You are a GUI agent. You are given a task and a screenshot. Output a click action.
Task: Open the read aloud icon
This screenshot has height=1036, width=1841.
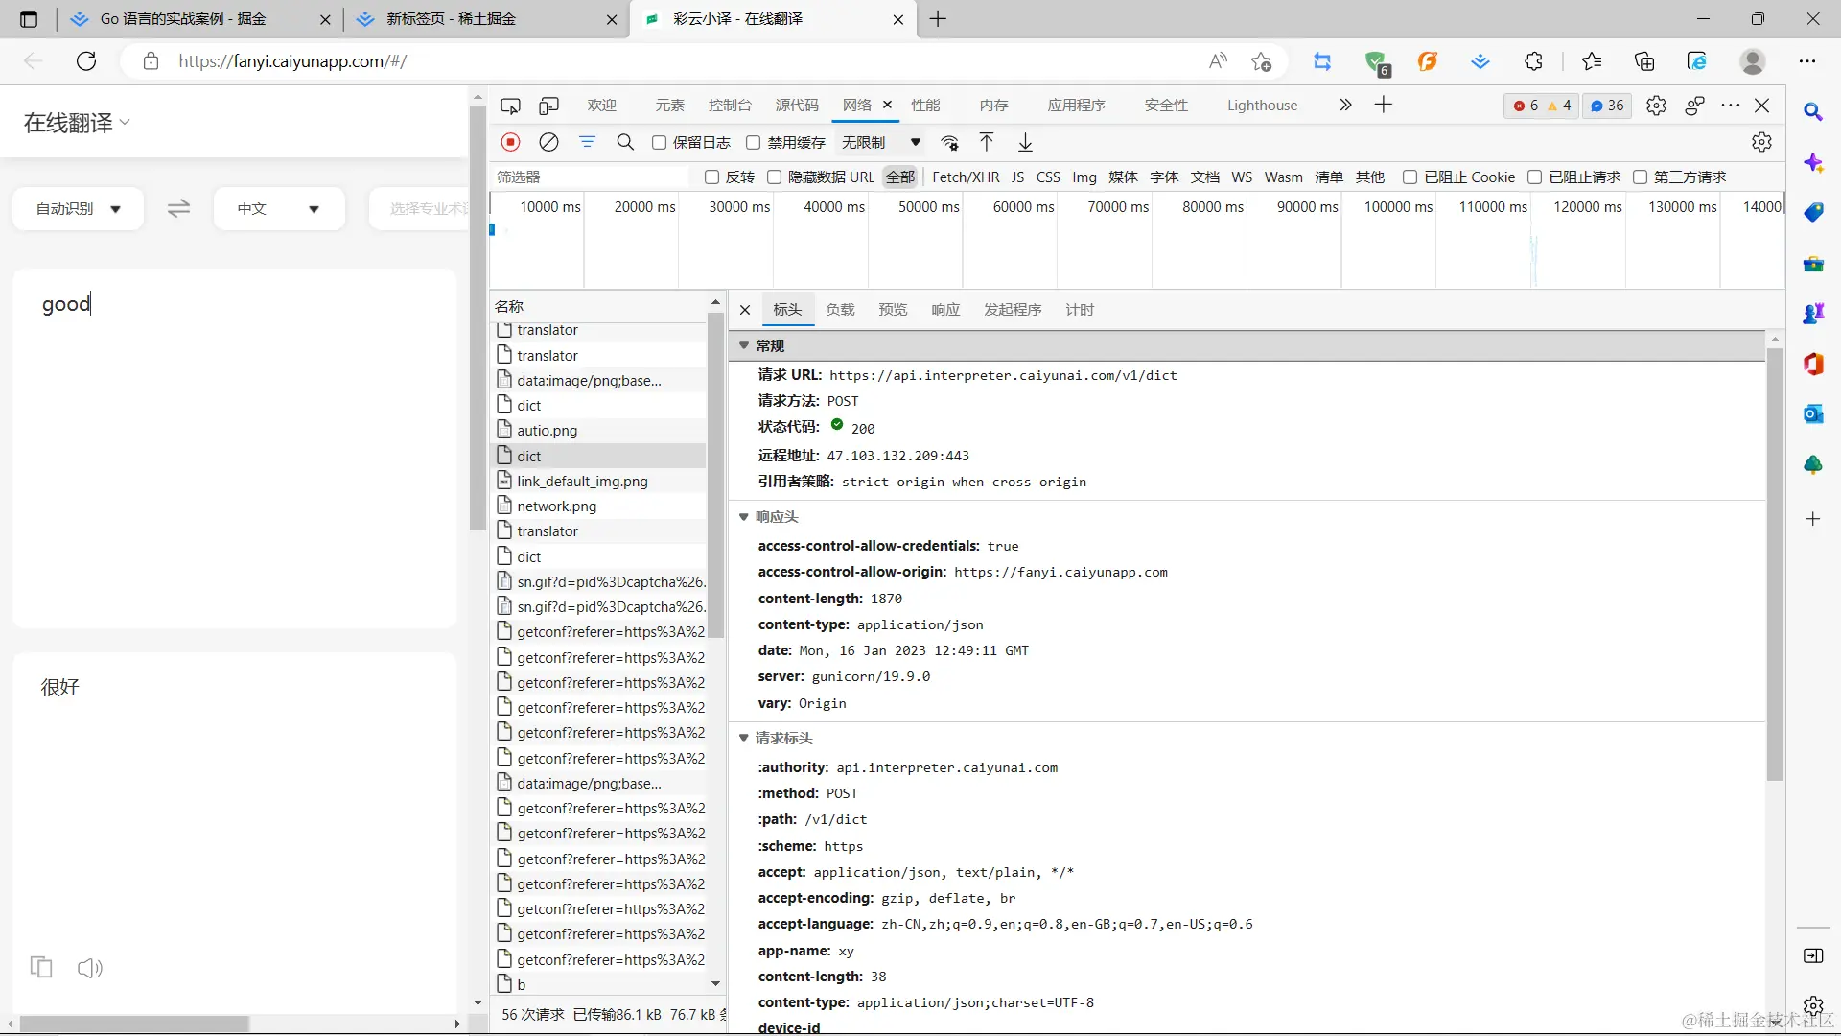click(x=1218, y=61)
